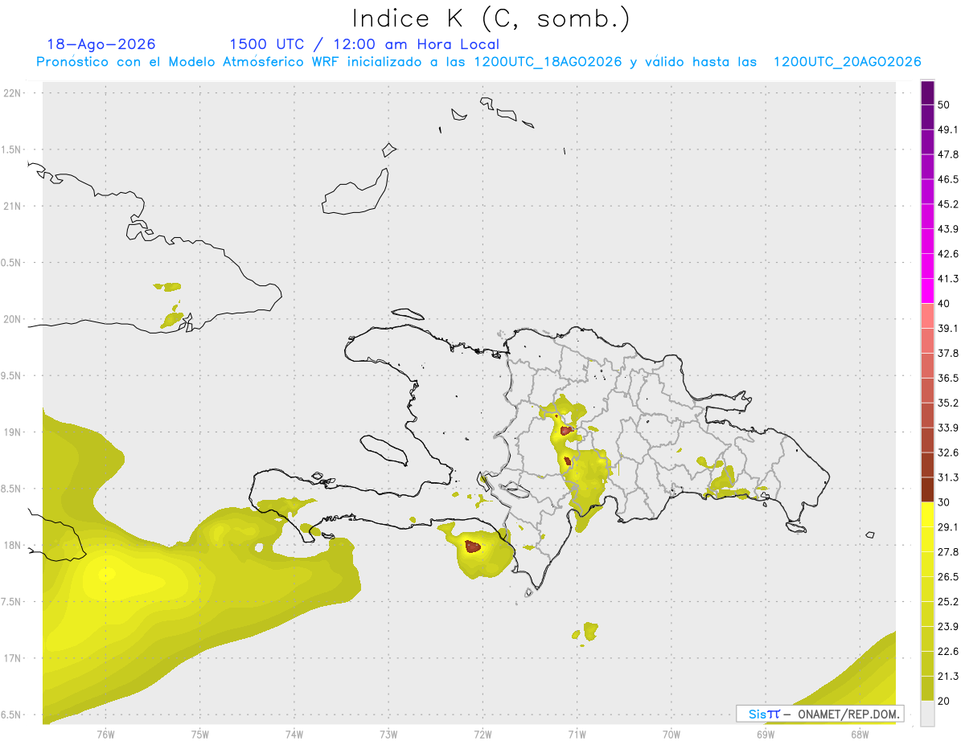Click the "75W" longitude label
This screenshot has width=965, height=745.
coord(200,735)
